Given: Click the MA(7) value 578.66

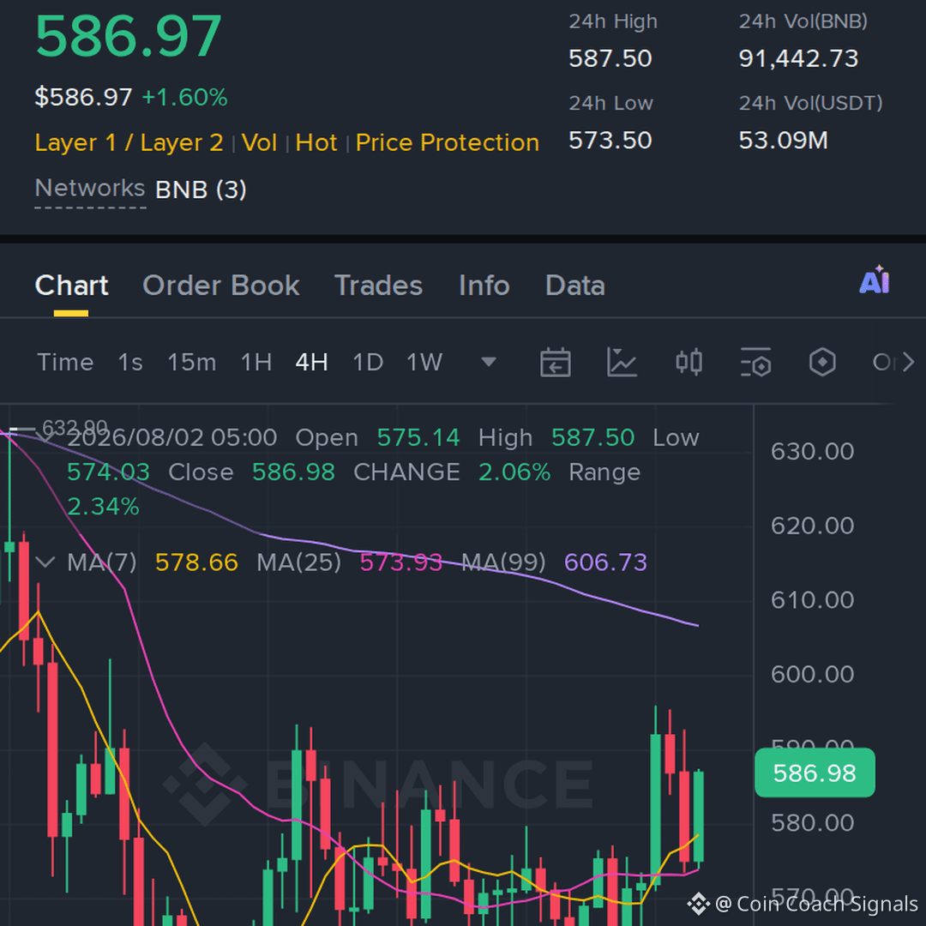Looking at the screenshot, I should click(196, 562).
